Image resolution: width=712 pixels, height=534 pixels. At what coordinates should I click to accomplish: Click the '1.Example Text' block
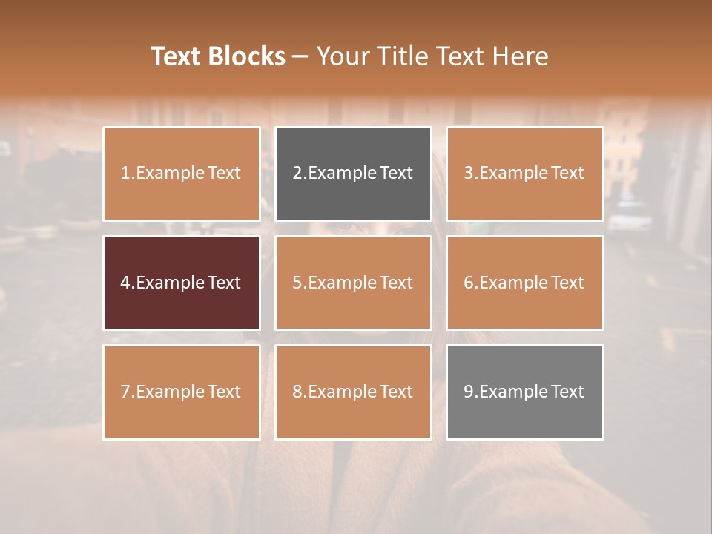182,174
